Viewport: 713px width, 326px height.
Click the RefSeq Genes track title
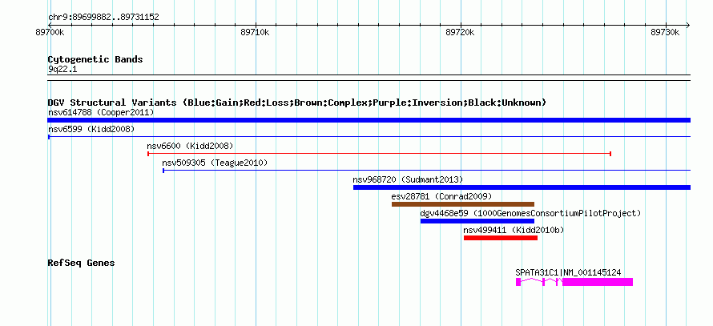coord(81,263)
